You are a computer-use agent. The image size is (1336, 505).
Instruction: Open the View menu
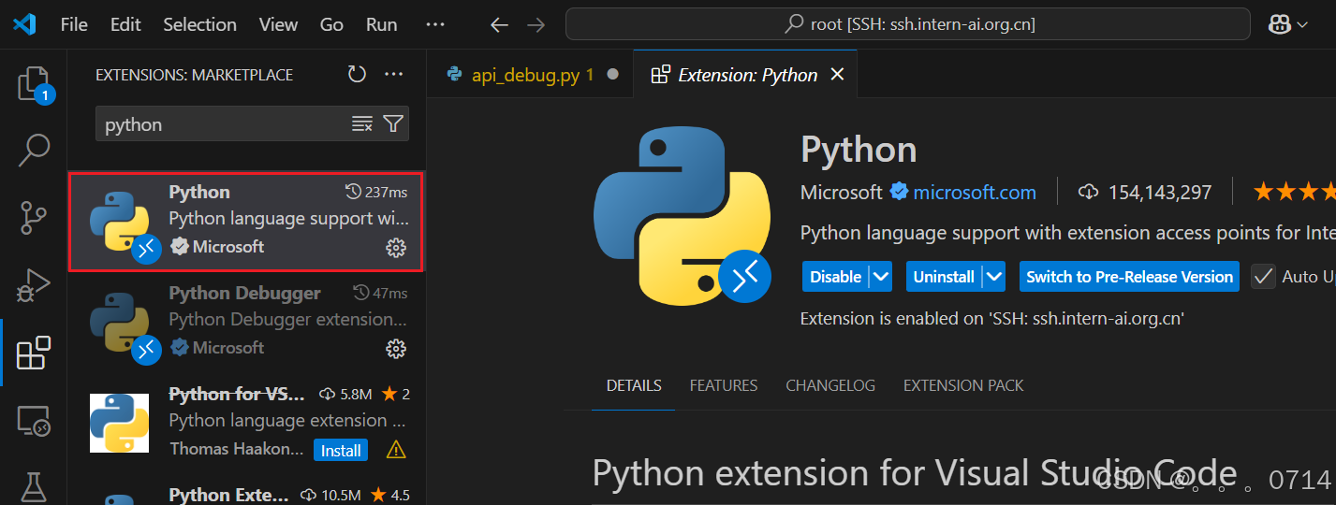tap(278, 25)
